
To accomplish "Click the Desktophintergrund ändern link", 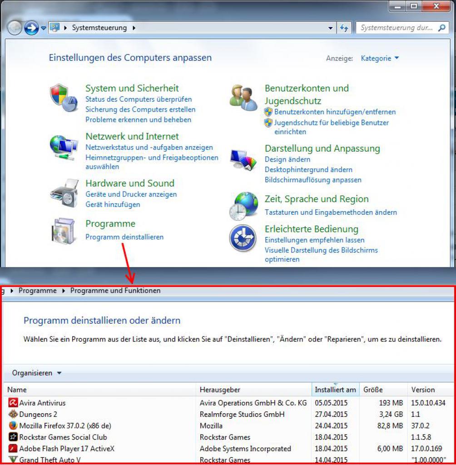I will click(x=308, y=170).
